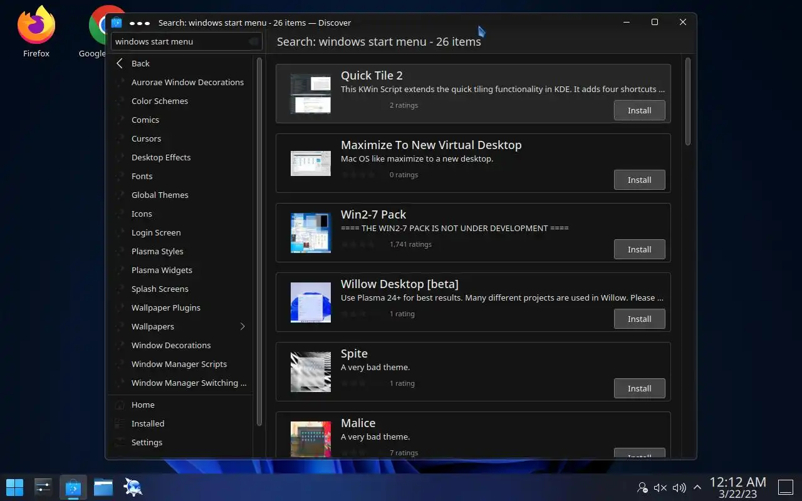Install the Spite theme

[x=639, y=388]
